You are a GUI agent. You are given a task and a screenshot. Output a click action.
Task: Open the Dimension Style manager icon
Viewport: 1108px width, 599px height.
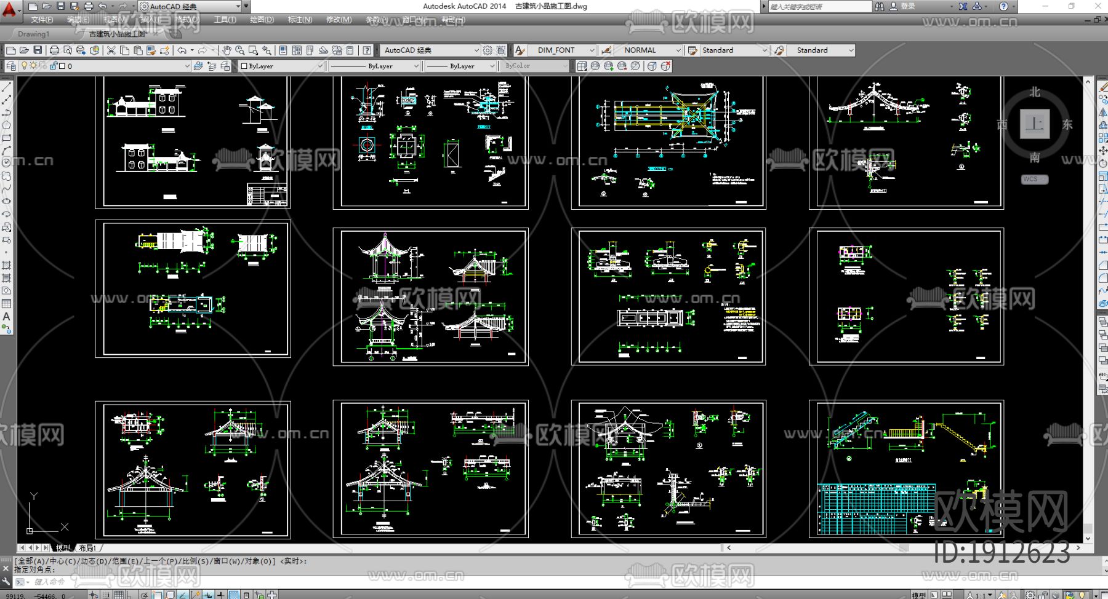[606, 50]
